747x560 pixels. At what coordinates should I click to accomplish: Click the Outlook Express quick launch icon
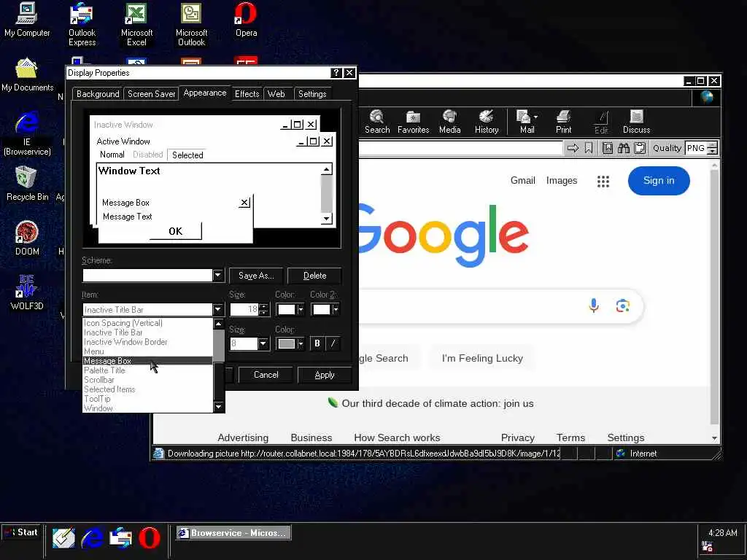[120, 538]
